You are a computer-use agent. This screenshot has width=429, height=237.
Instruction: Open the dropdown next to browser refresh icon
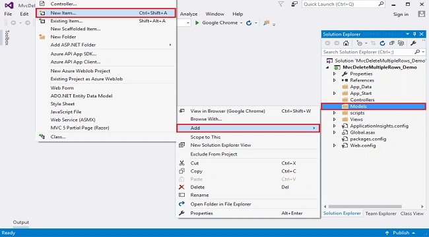tap(256, 23)
